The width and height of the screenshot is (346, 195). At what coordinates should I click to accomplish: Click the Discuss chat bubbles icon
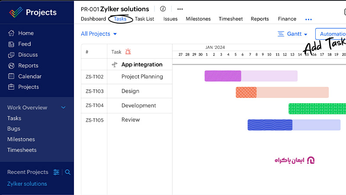tap(11, 55)
